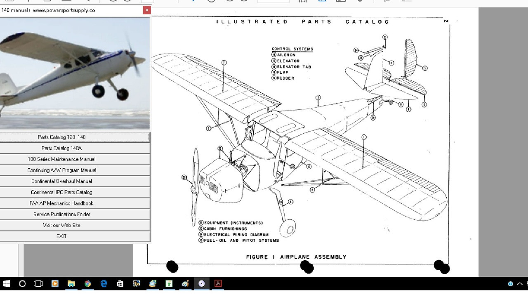528x297 pixels.
Task: Open Continuing A/W Program Manual
Action: (x=75, y=170)
